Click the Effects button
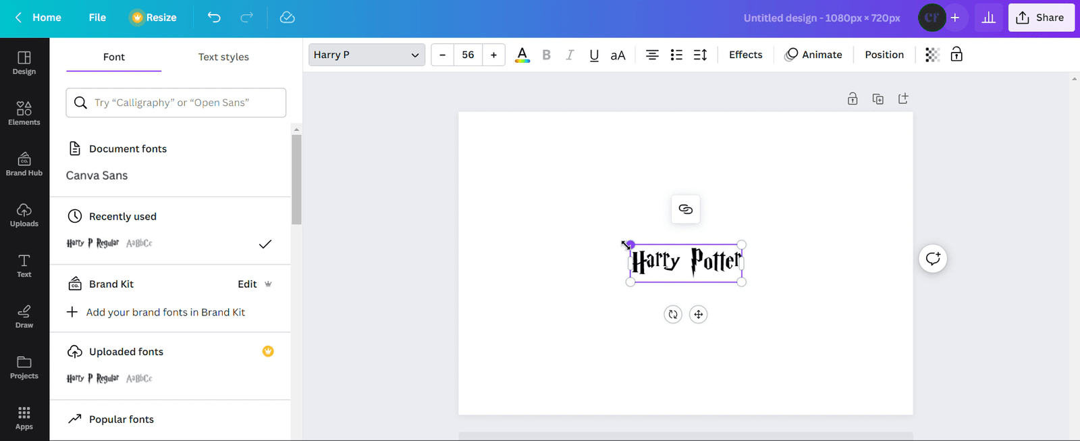The image size is (1080, 441). click(745, 55)
